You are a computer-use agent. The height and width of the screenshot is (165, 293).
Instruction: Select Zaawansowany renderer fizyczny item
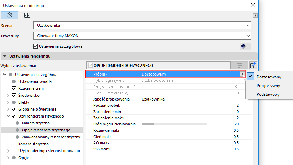point(51,137)
